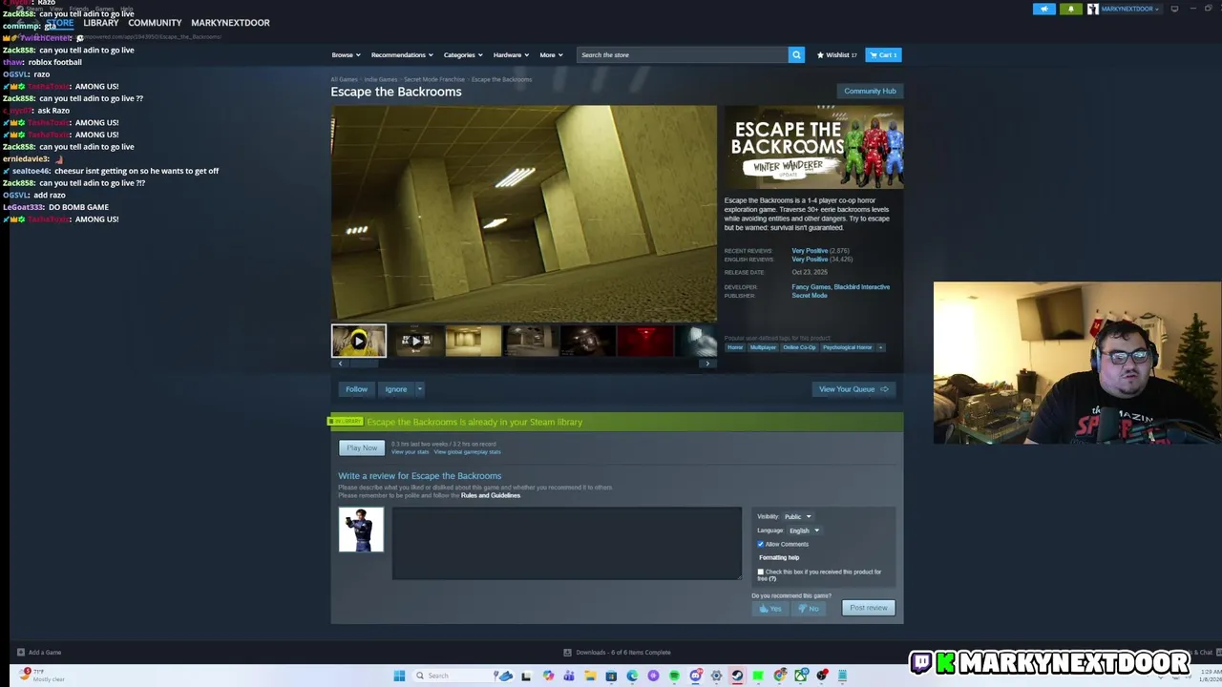This screenshot has width=1222, height=687.
Task: Click the right arrow of the screenshot strip
Action: tap(707, 364)
